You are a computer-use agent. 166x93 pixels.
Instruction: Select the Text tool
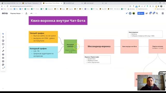[x=3, y=37]
